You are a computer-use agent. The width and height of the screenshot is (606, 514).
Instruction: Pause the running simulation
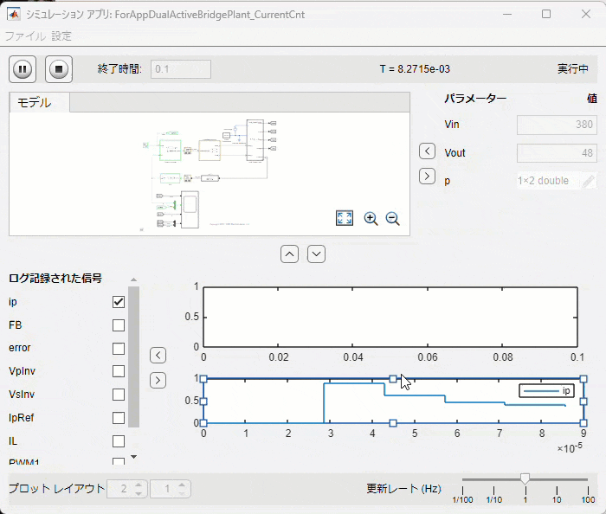pos(23,69)
